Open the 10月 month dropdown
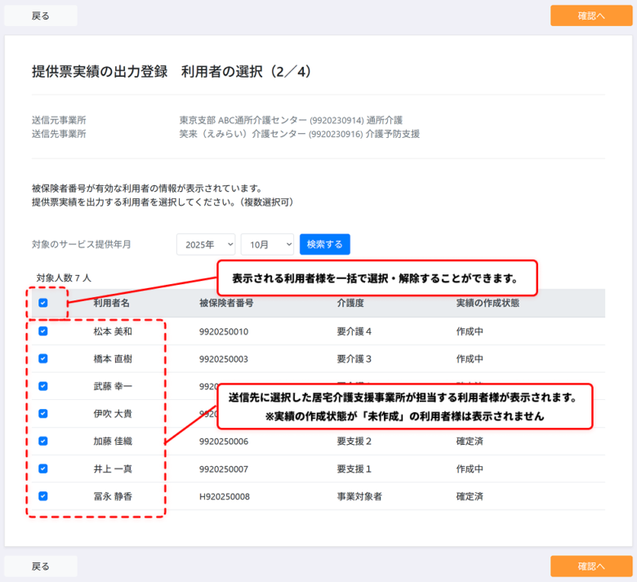The image size is (637, 582). click(267, 244)
